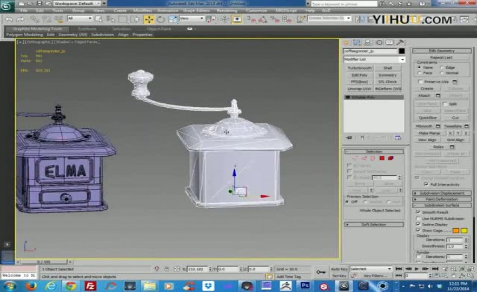This screenshot has width=477, height=292.
Task: Open the Modify command panel tab
Action: pyautogui.click(x=357, y=43)
